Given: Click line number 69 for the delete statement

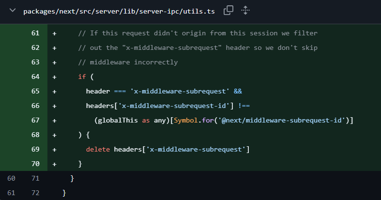Looking at the screenshot, I should (35, 149).
